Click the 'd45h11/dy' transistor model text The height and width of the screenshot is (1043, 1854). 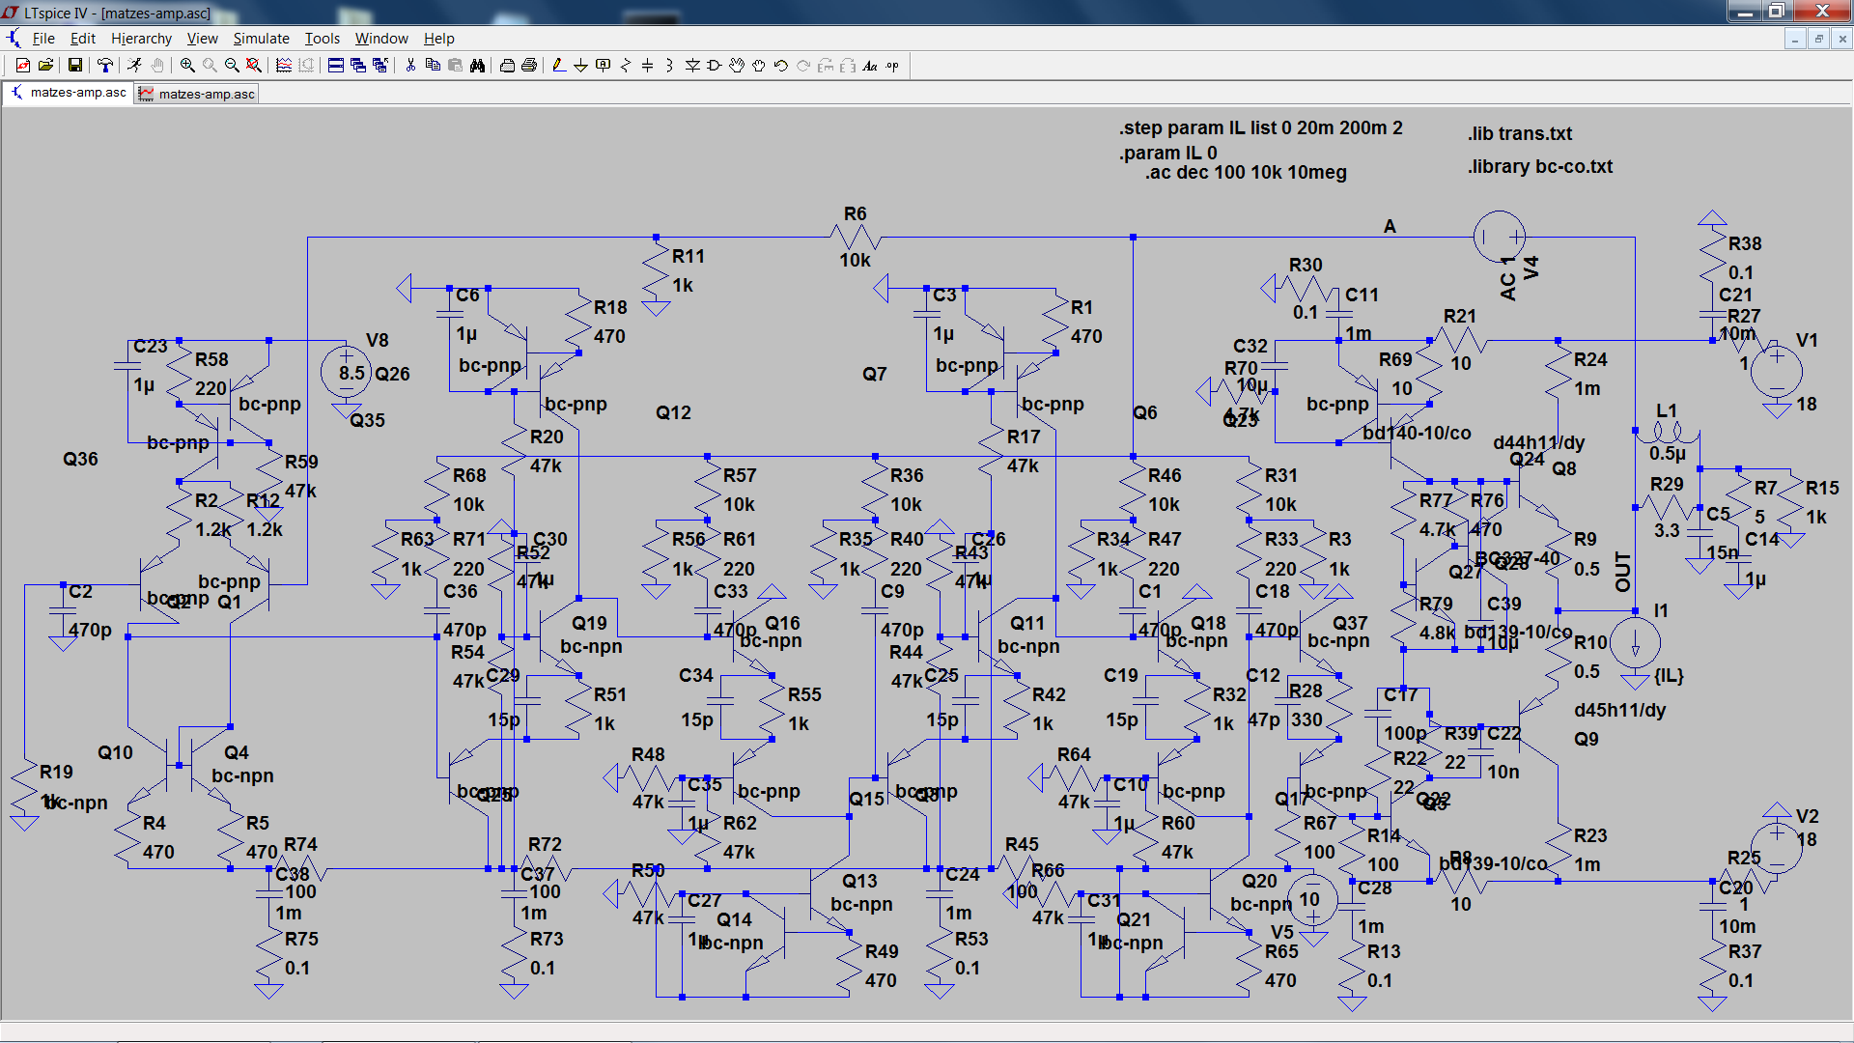[1620, 710]
